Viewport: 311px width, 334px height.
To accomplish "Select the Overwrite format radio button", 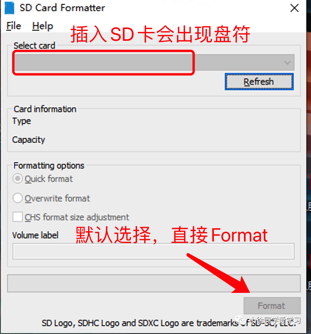I will [18, 198].
